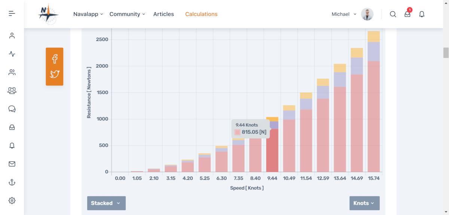Viewport: 449px width, 215px height.
Task: Open the settings gear in sidebar
Action: pyautogui.click(x=12, y=200)
